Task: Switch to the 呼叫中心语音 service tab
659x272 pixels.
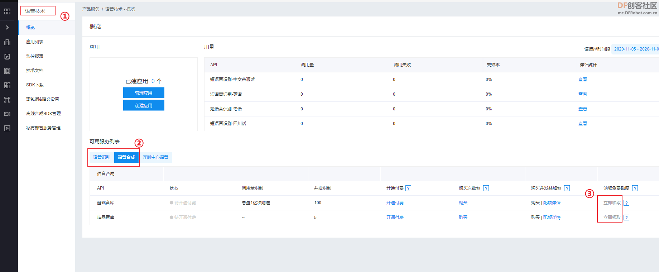Action: [x=155, y=157]
